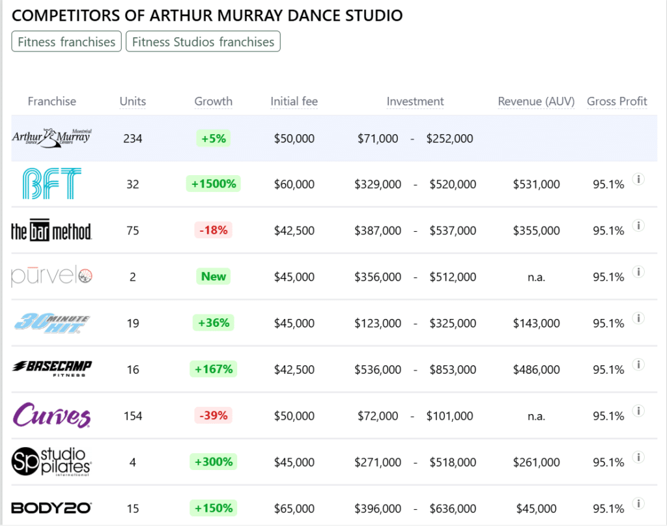This screenshot has width=667, height=526.
Task: Click info icon in Body20 row
Action: click(638, 503)
